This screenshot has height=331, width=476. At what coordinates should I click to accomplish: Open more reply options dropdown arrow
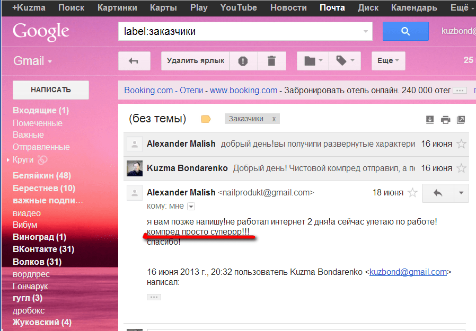click(x=461, y=193)
